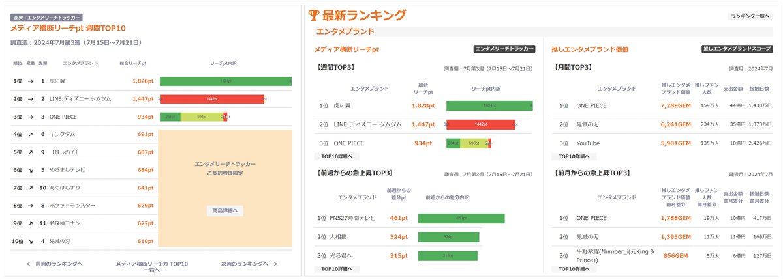The height and width of the screenshot is (280, 783).
Task: Click the rank-change arrow in 3位 TOP10 row
Action: click(31, 117)
